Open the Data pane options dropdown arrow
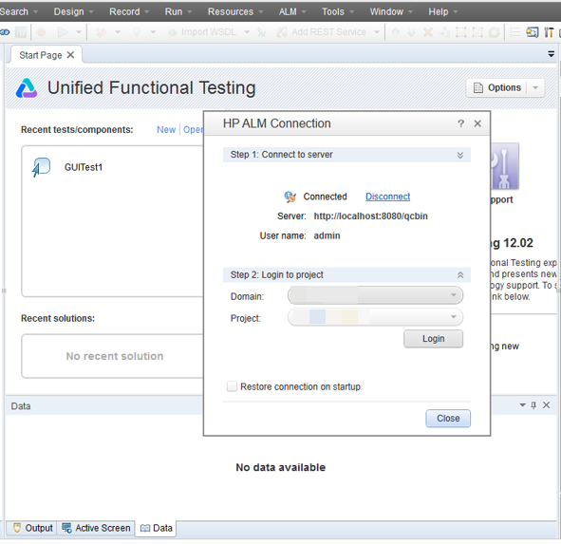The image size is (561, 544). coord(522,405)
